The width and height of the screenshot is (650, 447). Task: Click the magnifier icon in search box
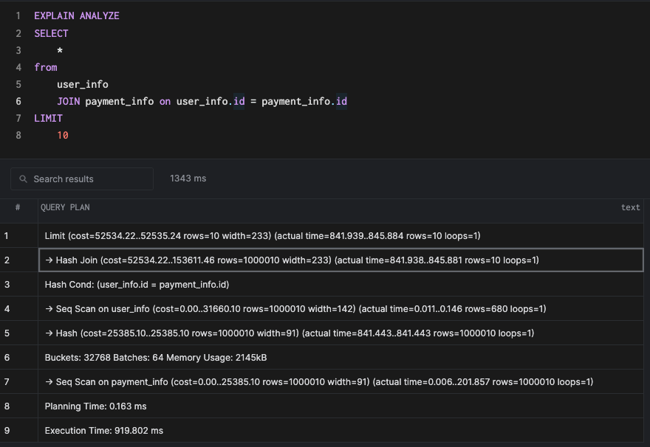(x=24, y=179)
